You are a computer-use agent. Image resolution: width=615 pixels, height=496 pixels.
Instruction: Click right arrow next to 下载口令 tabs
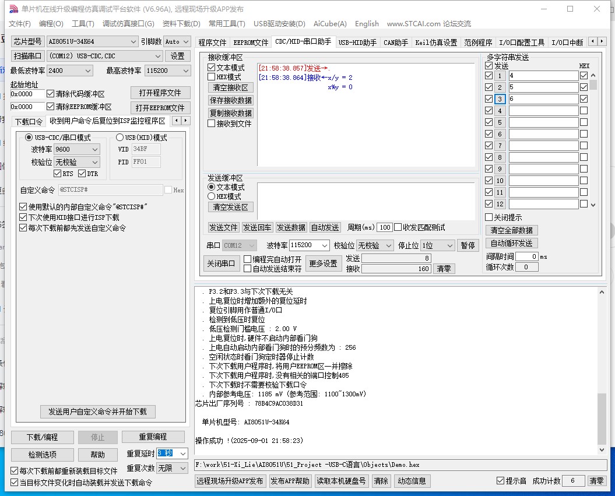[x=185, y=121]
